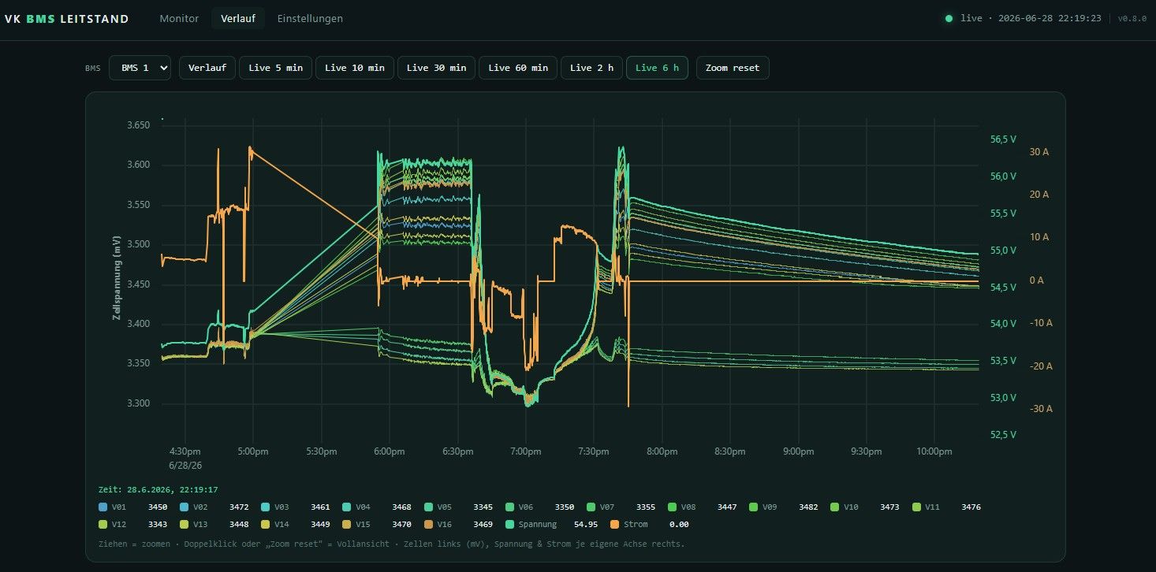
Task: Open the Einstellungen tab
Action: click(310, 18)
